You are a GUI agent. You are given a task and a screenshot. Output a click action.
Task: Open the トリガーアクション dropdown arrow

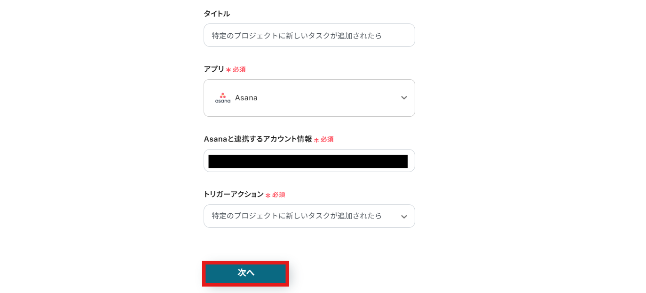(x=404, y=216)
